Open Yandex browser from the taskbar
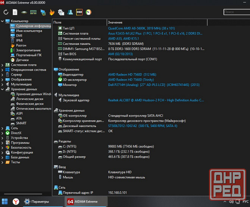Image resolution: width=250 pixels, height=207 pixels. click(x=16, y=202)
